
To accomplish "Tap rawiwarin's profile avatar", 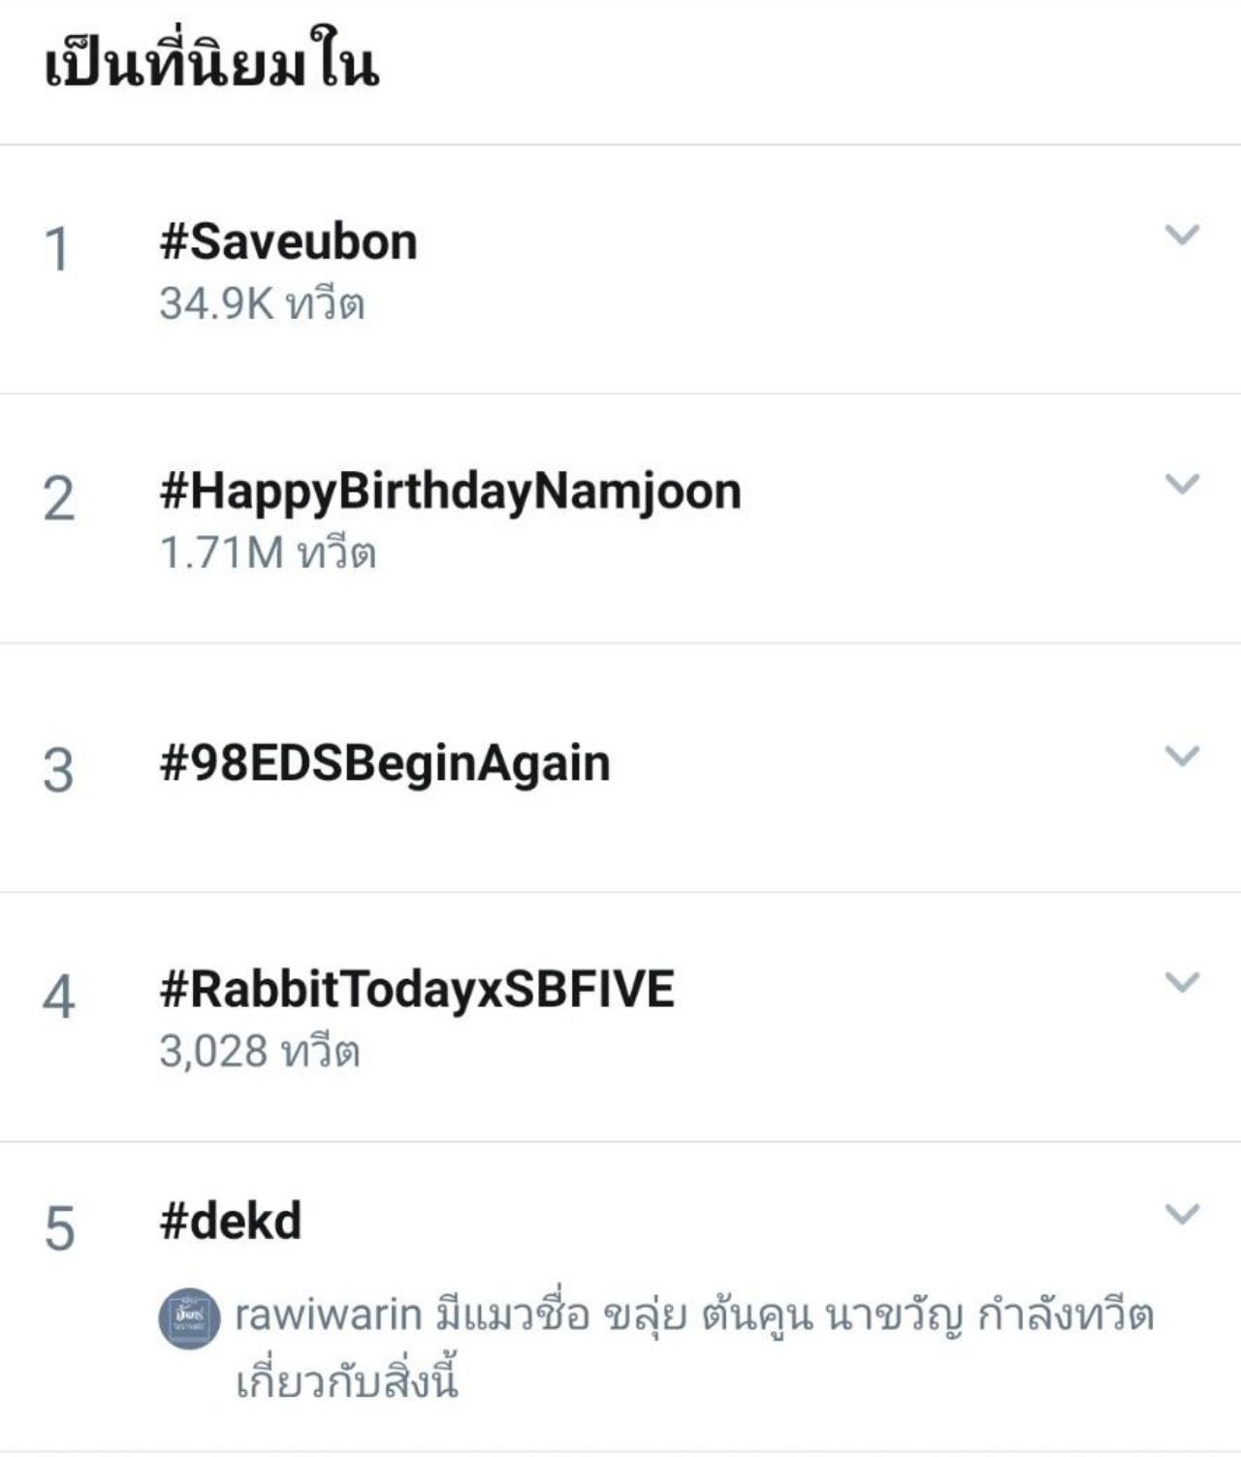I will [189, 1317].
